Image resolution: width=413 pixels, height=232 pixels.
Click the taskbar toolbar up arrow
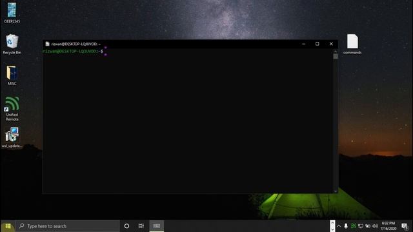pyautogui.click(x=332, y=223)
